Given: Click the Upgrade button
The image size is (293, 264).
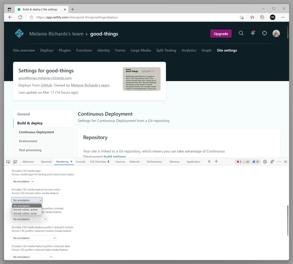Looking at the screenshot, I should [221, 33].
